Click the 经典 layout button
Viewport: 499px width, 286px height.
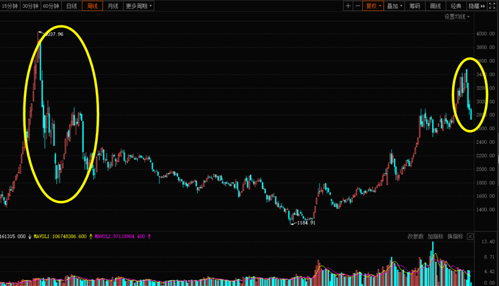[x=455, y=6]
